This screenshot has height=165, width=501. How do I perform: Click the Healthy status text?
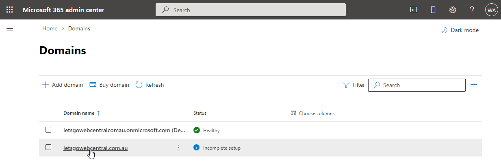click(x=211, y=131)
